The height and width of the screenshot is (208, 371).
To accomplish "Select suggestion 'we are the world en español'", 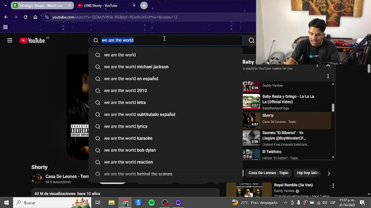I will point(166,79).
